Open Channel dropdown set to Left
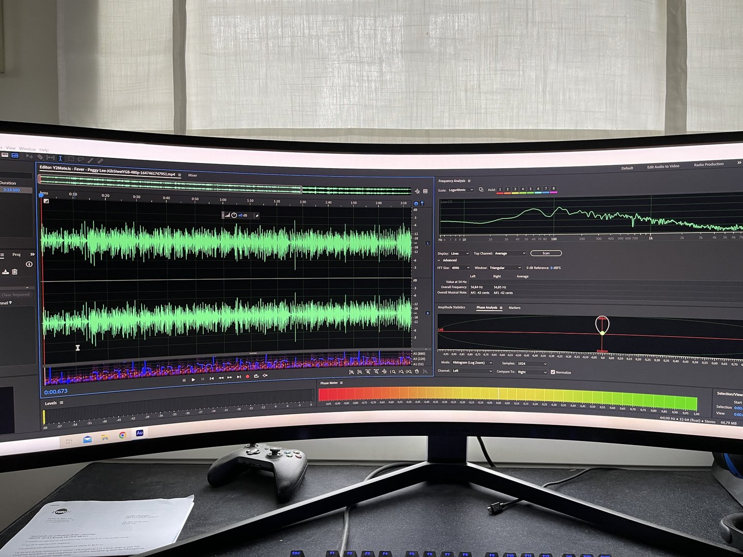 pos(472,371)
